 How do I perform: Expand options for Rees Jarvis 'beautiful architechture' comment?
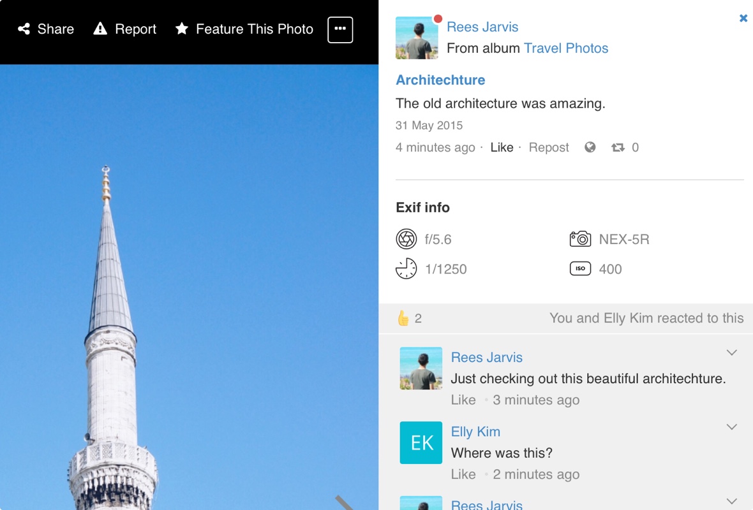(x=731, y=353)
